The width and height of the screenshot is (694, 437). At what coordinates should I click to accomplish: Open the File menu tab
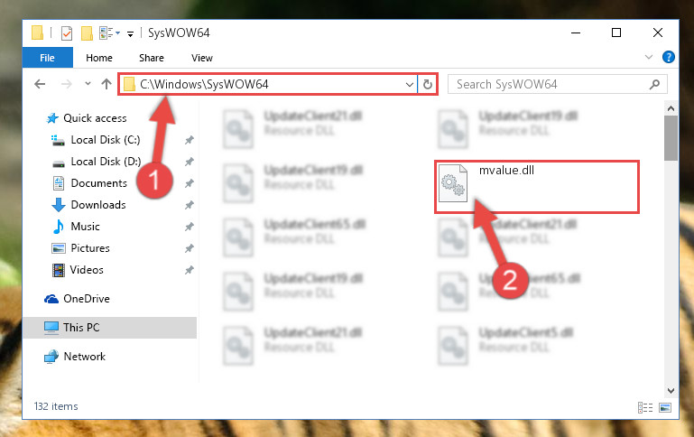pyautogui.click(x=47, y=58)
